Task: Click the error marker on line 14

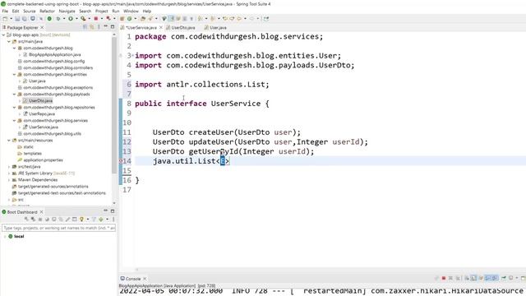Action: click(121, 161)
